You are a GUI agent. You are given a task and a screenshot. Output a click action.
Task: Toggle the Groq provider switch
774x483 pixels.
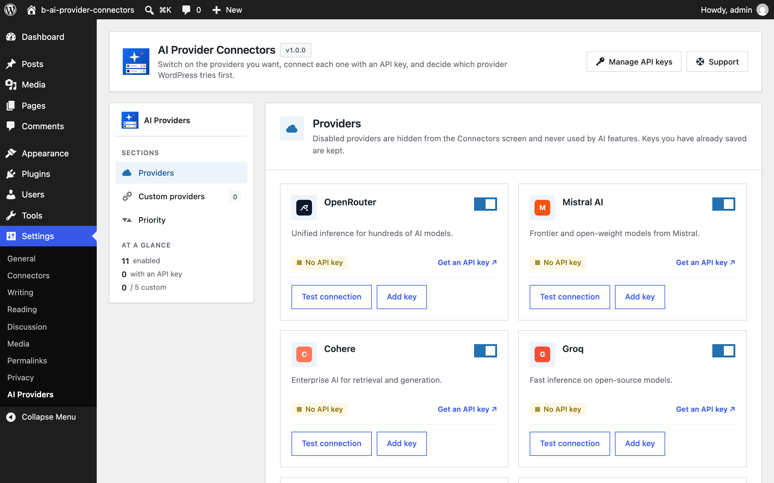click(x=724, y=351)
